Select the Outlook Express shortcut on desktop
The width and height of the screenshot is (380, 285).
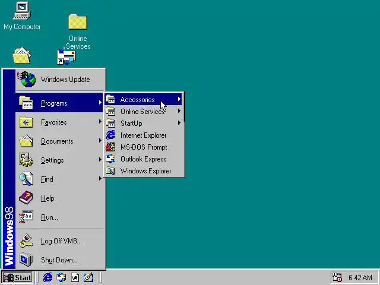pos(66,57)
